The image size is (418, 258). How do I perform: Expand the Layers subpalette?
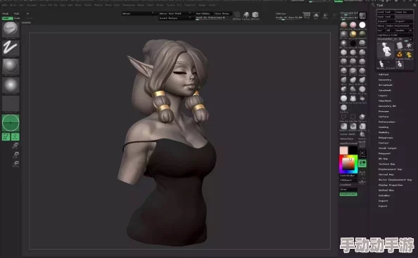click(383, 96)
